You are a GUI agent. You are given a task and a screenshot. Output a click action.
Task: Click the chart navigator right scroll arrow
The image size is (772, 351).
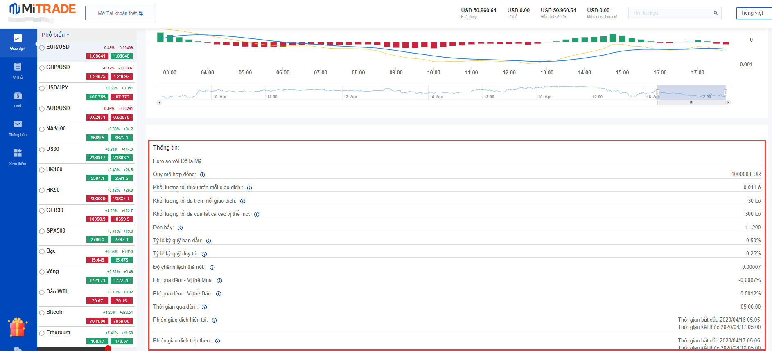pyautogui.click(x=728, y=103)
